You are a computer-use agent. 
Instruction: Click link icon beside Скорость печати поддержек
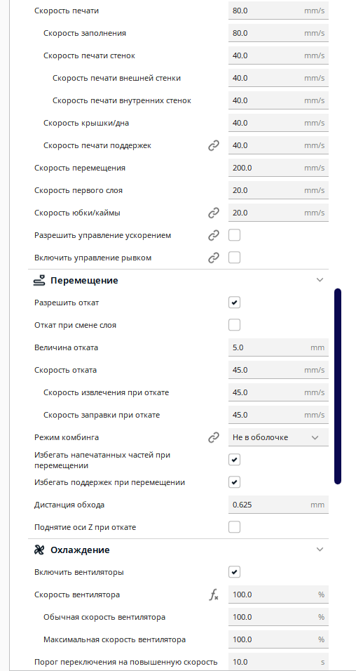tap(214, 145)
